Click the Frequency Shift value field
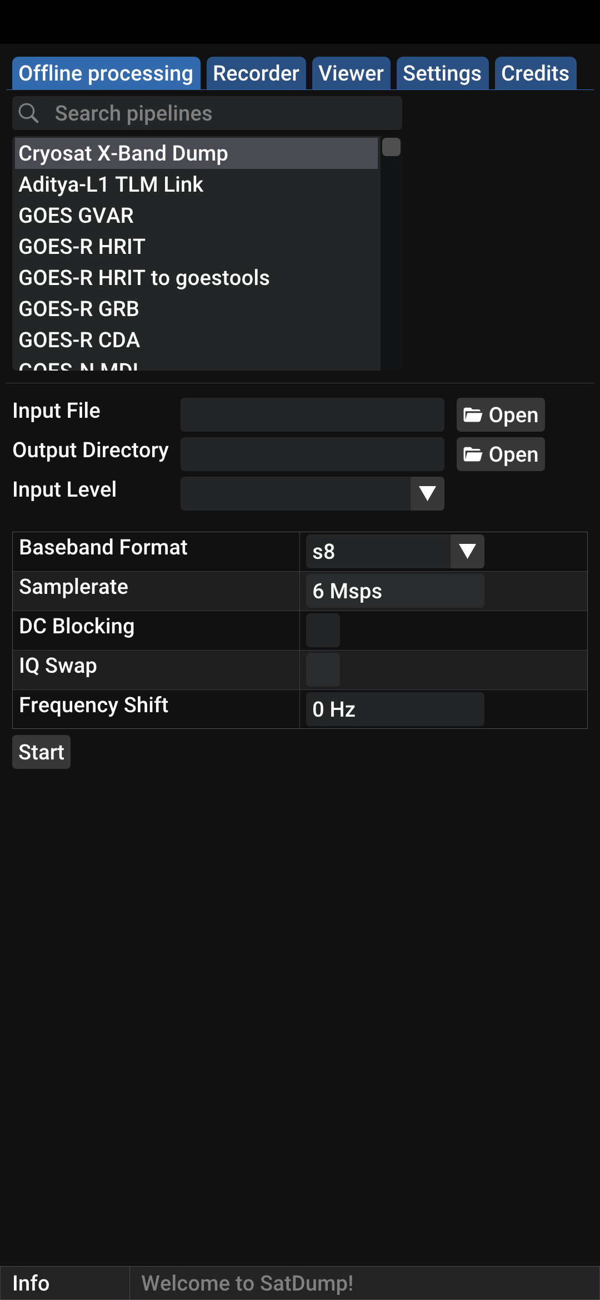 point(394,709)
